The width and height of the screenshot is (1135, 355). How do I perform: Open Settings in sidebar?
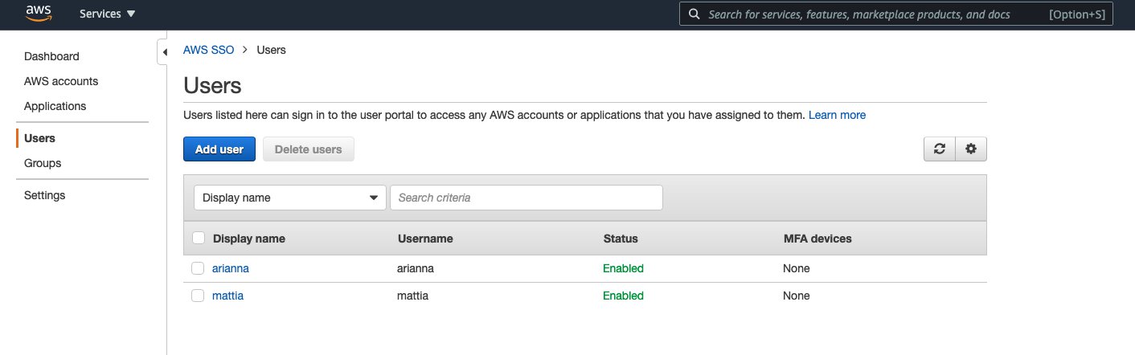tap(45, 195)
